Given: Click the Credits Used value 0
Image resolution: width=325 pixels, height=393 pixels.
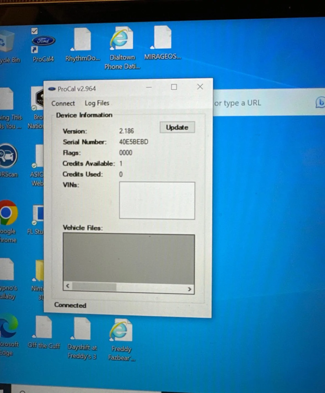Looking at the screenshot, I should (x=121, y=174).
